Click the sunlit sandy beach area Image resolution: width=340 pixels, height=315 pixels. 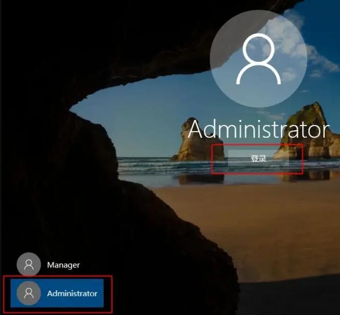258,217
